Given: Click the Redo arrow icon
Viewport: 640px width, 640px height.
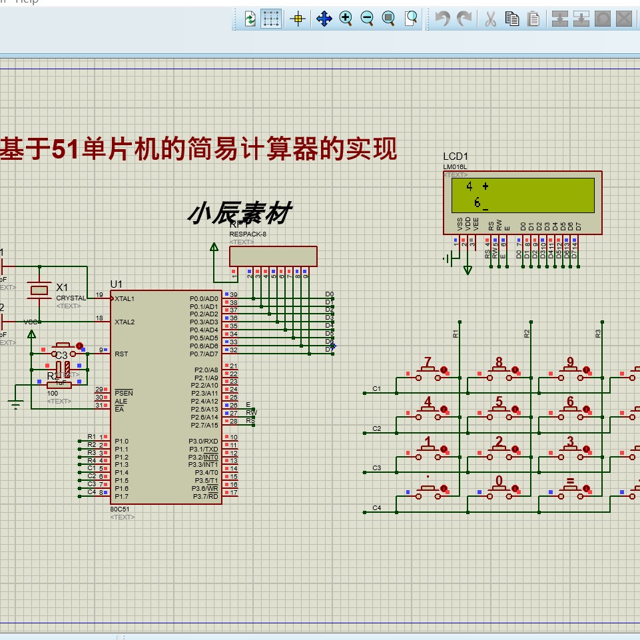Looking at the screenshot, I should click(x=464, y=19).
